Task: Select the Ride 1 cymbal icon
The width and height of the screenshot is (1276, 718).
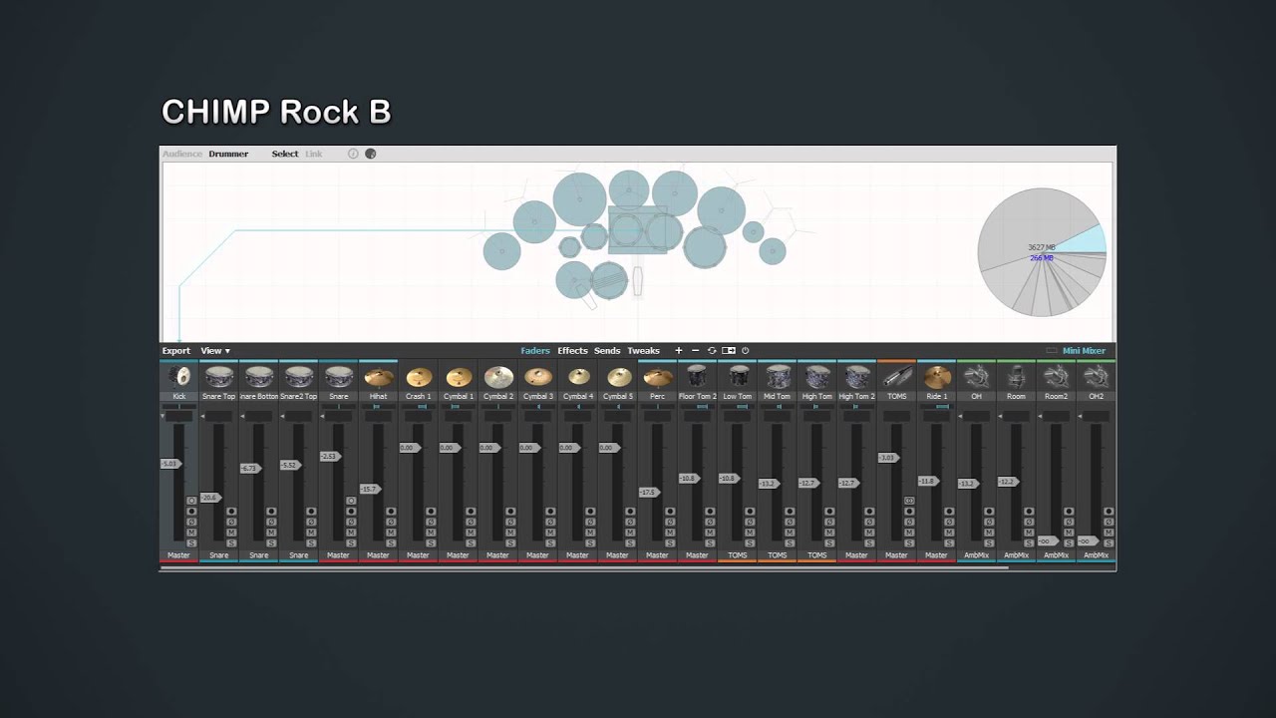Action: point(937,377)
